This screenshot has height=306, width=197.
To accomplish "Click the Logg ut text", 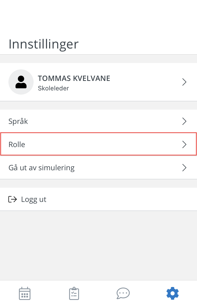I will pyautogui.click(x=34, y=200).
